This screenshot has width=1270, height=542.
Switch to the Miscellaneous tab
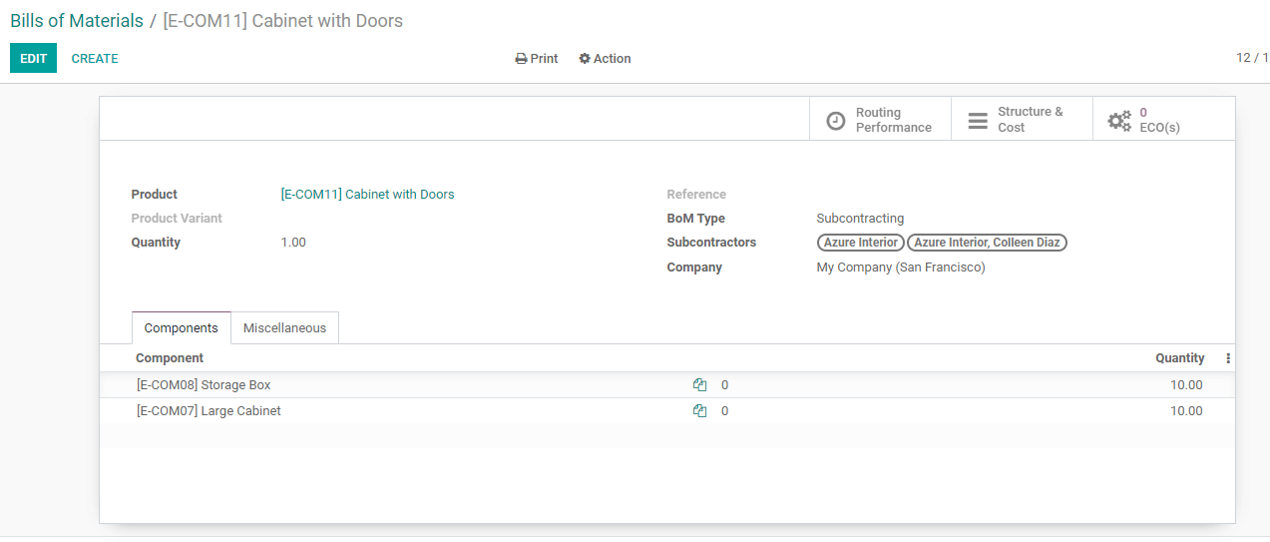[x=284, y=327]
